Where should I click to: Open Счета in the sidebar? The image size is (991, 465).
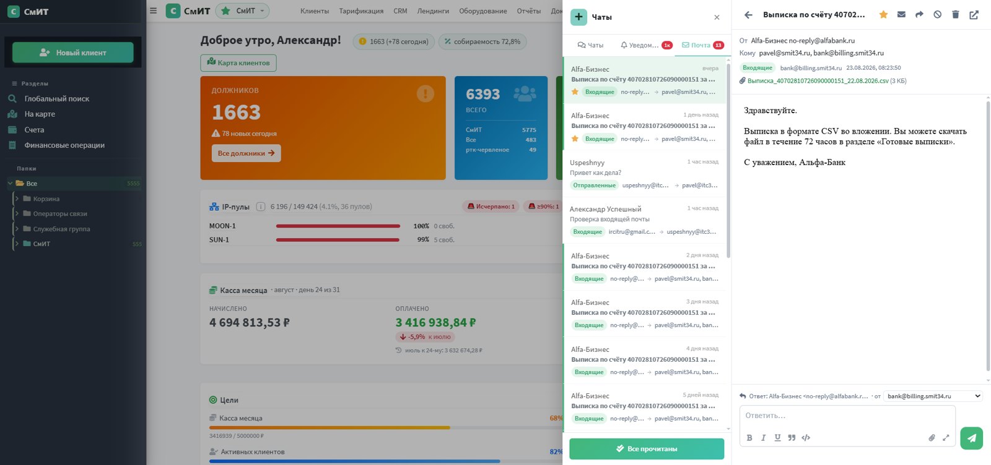point(34,130)
